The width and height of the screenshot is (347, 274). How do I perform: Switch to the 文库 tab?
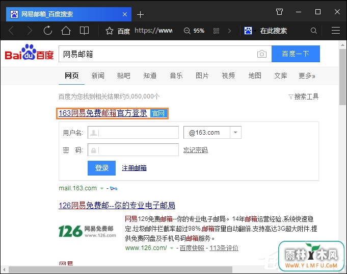click(281, 76)
